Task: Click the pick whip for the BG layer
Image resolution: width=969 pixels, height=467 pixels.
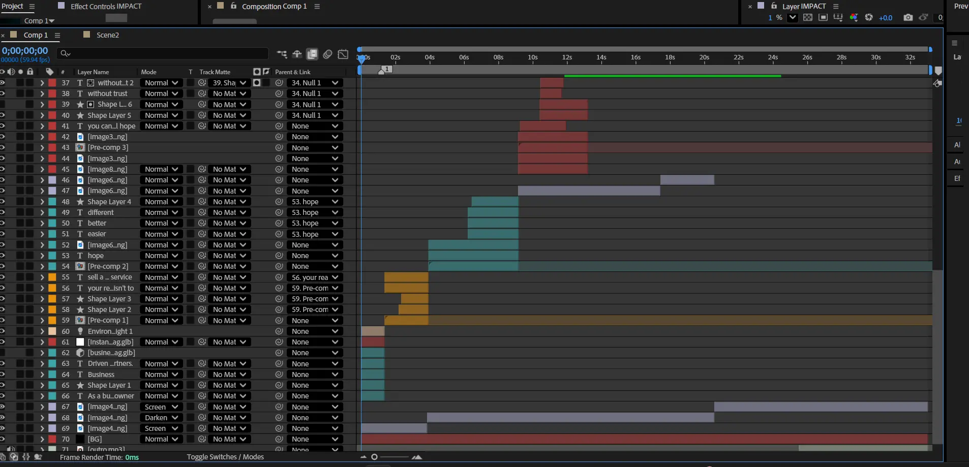Action: [279, 439]
